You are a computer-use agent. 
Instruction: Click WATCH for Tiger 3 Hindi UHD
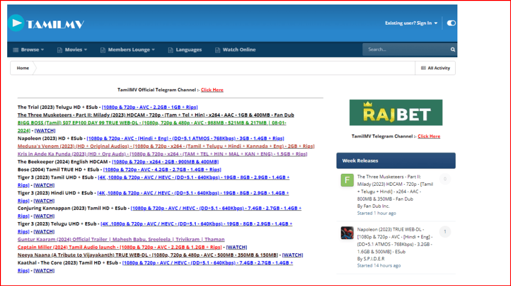click(44, 201)
